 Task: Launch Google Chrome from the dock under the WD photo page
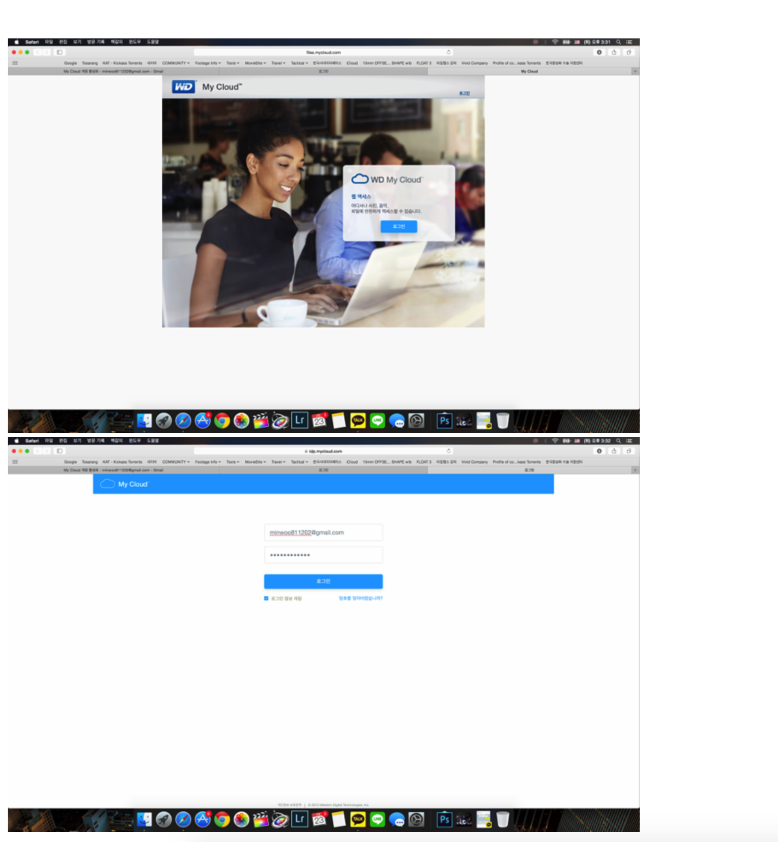tap(222, 421)
